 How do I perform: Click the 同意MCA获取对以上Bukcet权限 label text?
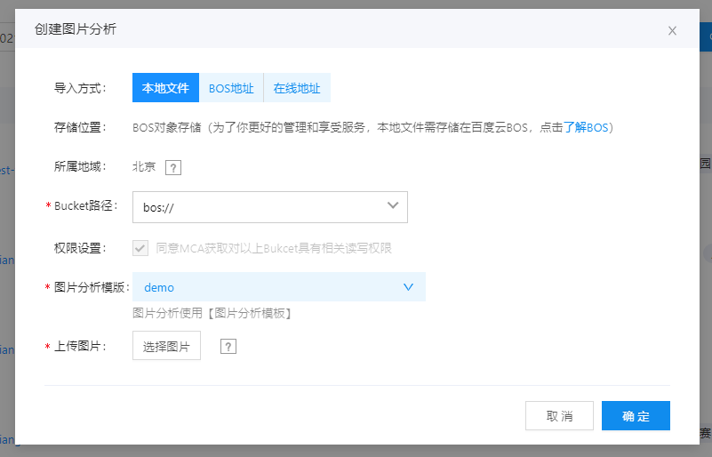click(274, 248)
